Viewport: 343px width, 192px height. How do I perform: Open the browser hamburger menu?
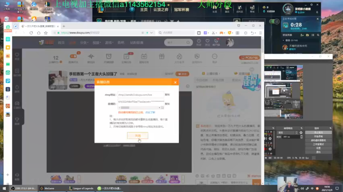(260, 33)
